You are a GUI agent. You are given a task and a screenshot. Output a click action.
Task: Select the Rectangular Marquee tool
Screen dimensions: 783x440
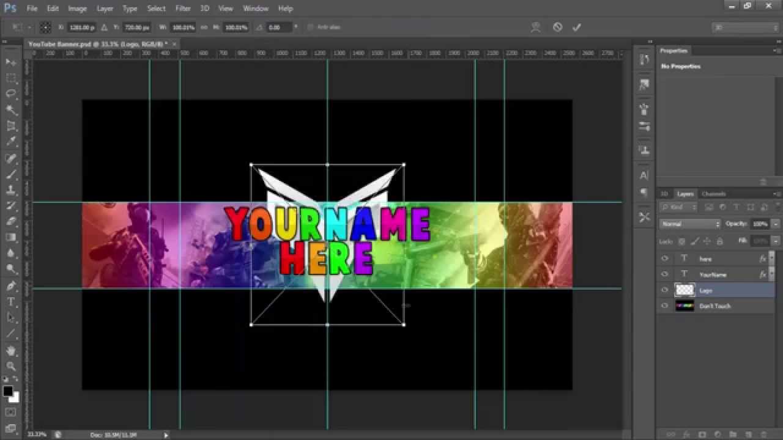[11, 78]
